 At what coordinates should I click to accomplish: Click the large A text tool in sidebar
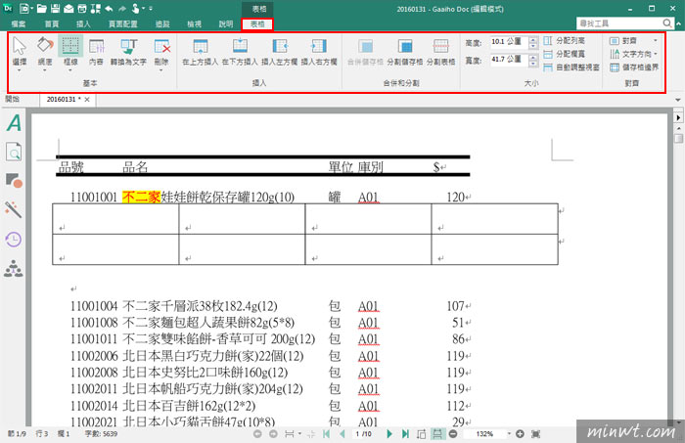click(x=14, y=122)
